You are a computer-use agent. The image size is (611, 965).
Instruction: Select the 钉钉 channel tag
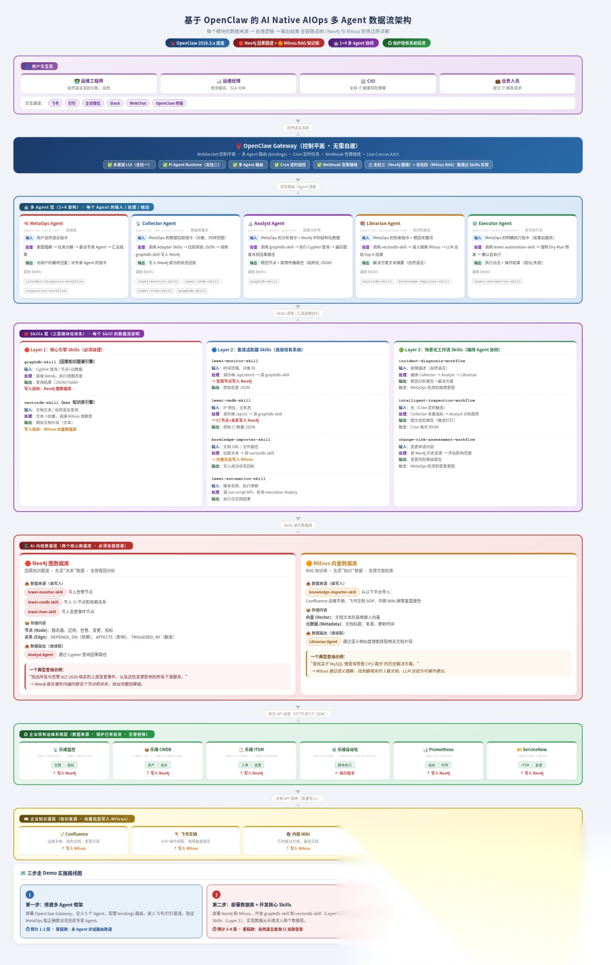click(x=72, y=104)
